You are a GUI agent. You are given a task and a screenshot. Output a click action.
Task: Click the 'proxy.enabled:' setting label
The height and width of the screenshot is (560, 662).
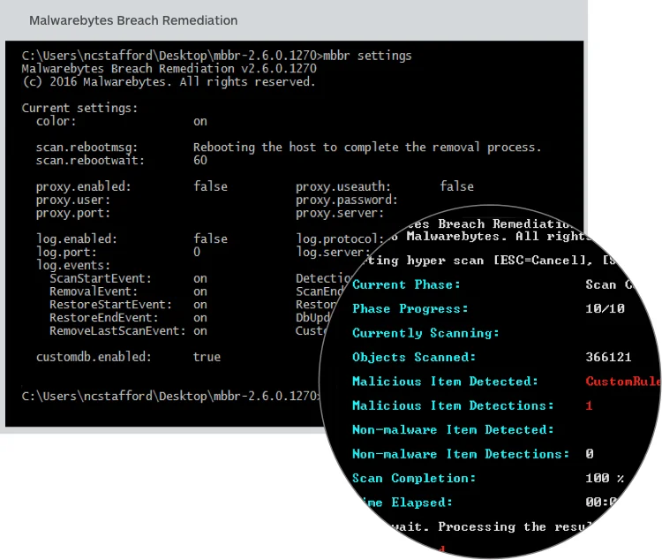(83, 186)
